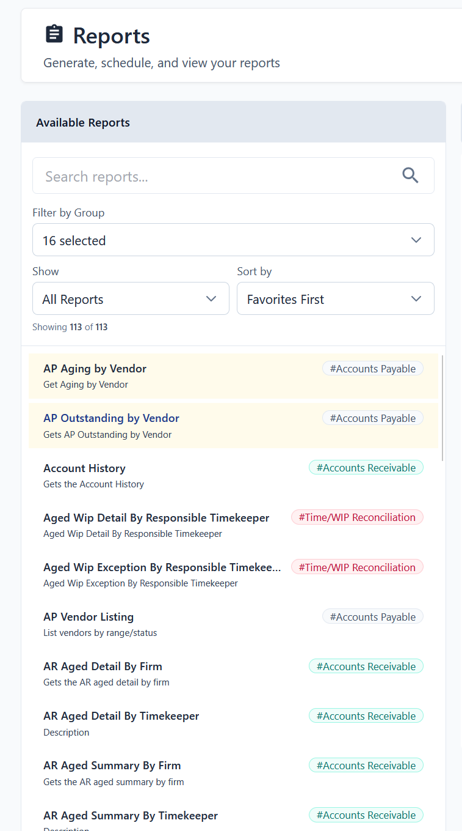Click Accounts Receivable tag on Account History
This screenshot has height=831, width=462.
click(x=366, y=468)
